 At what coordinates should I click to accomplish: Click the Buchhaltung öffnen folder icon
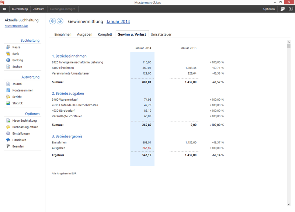(x=8, y=127)
